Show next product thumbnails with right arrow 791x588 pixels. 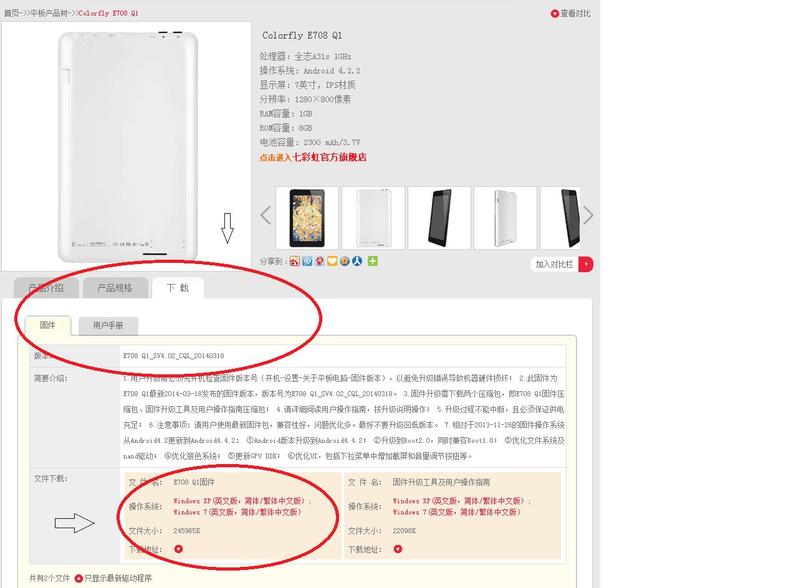coord(588,216)
